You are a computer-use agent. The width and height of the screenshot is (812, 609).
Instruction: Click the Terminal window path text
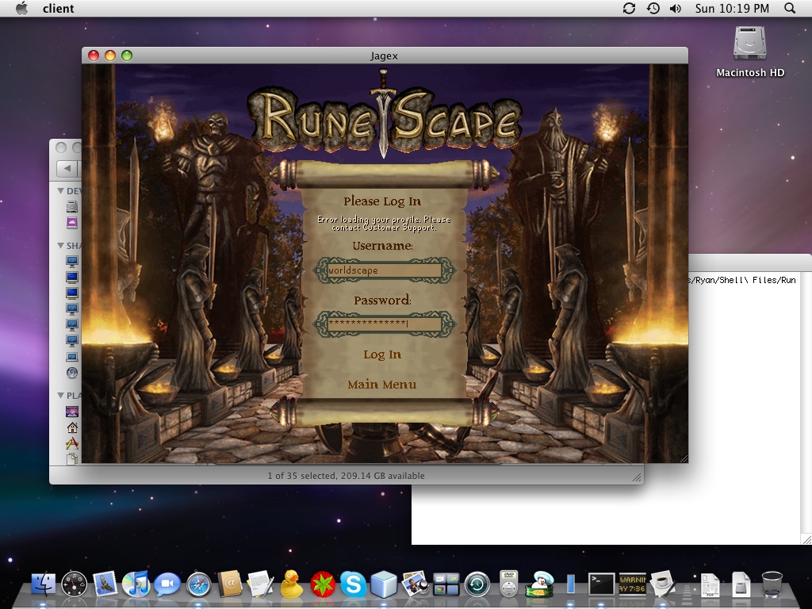[x=742, y=280]
